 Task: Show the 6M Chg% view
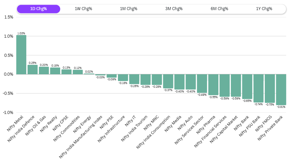pyautogui.click(x=219, y=9)
